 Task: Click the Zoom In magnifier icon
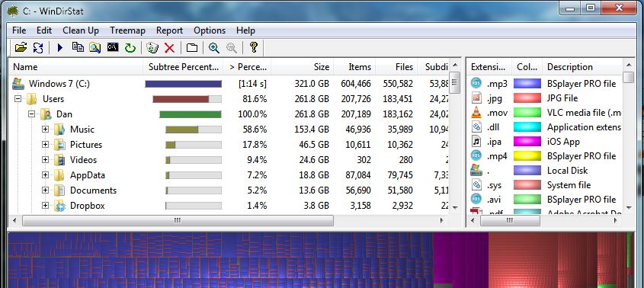coord(213,48)
